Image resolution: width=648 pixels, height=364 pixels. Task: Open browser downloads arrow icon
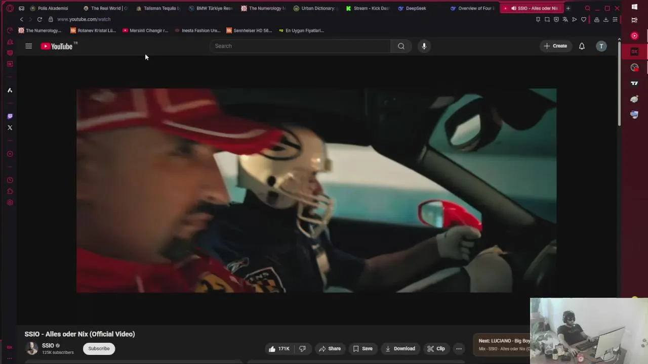point(605,19)
